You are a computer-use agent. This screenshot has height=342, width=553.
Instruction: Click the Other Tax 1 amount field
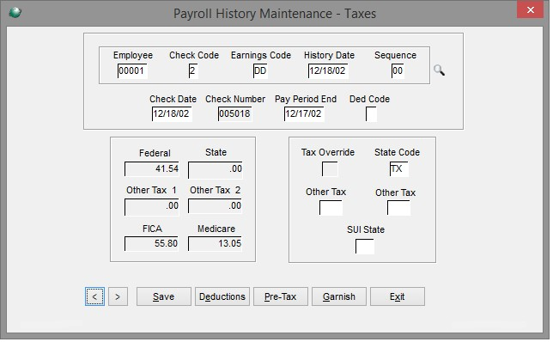[152, 207]
